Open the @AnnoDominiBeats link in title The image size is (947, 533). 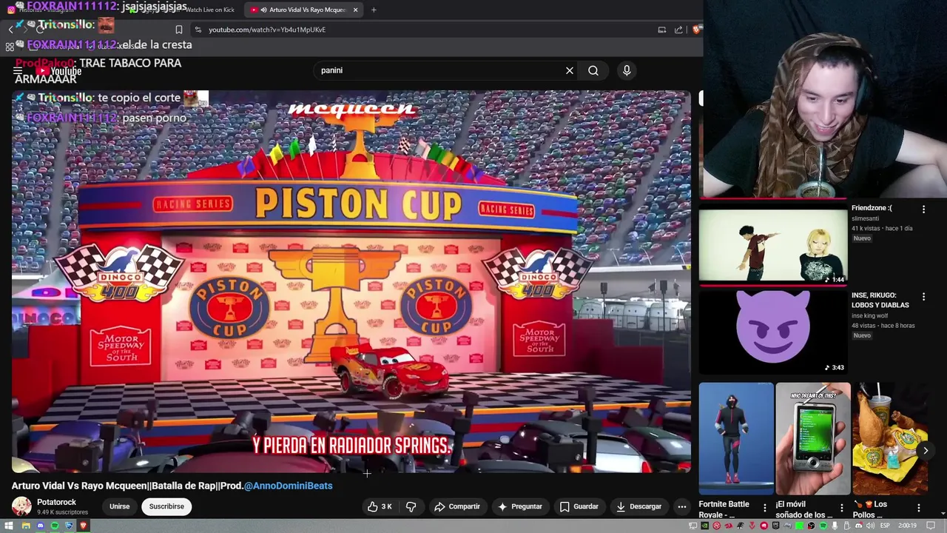[289, 486]
